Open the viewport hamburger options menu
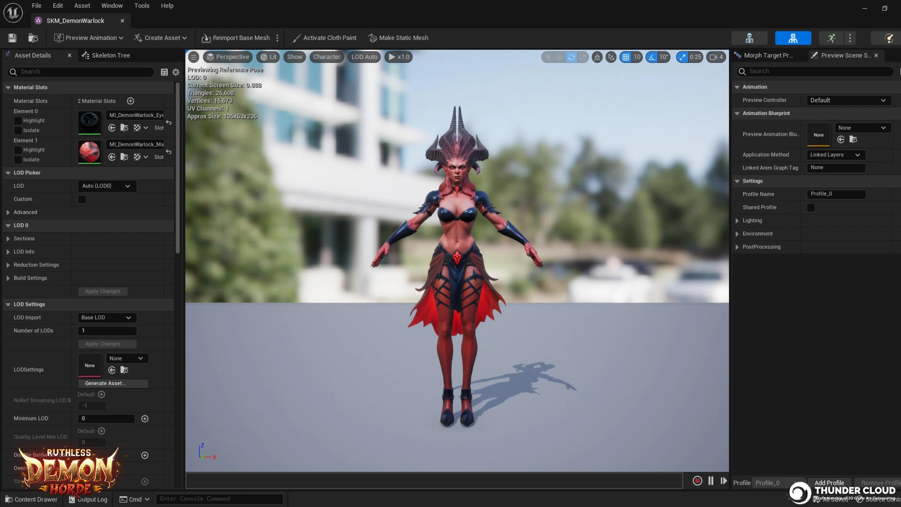The height and width of the screenshot is (507, 901). point(193,57)
